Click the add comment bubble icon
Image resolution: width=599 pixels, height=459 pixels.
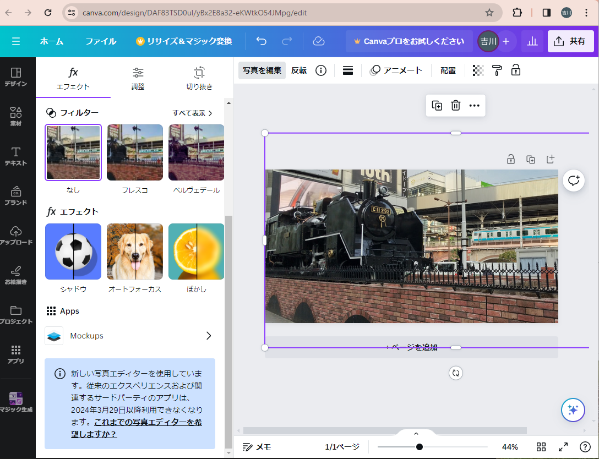click(x=574, y=181)
